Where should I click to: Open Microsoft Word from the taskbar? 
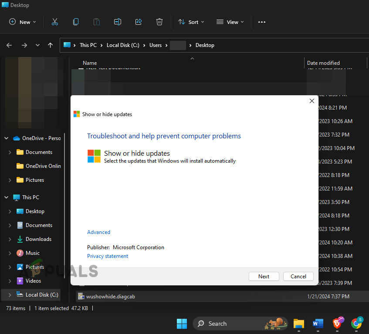click(x=318, y=324)
